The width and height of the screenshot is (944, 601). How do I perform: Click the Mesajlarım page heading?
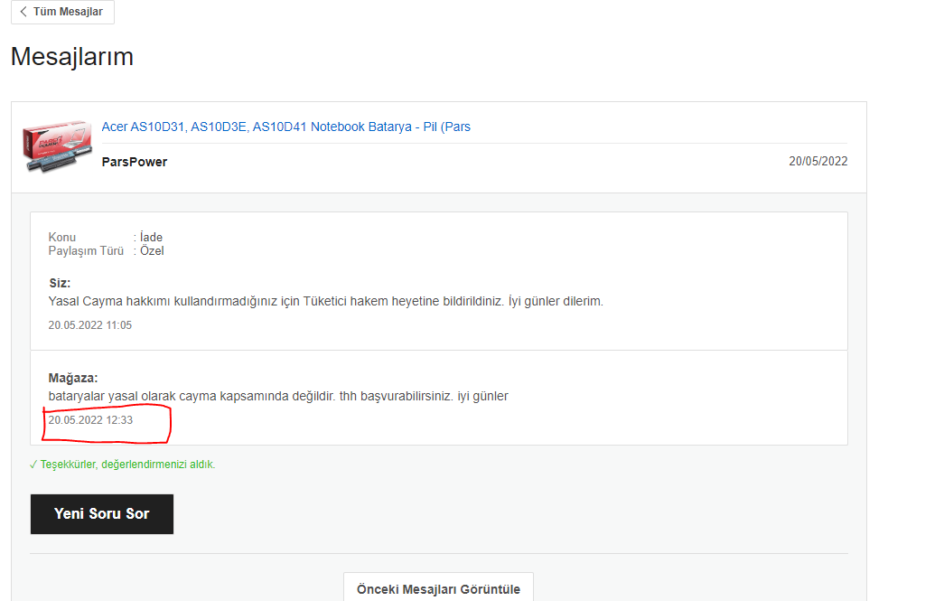tap(72, 57)
